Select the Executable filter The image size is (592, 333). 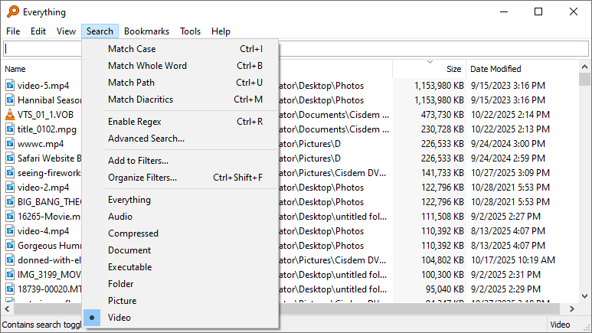coord(181,267)
